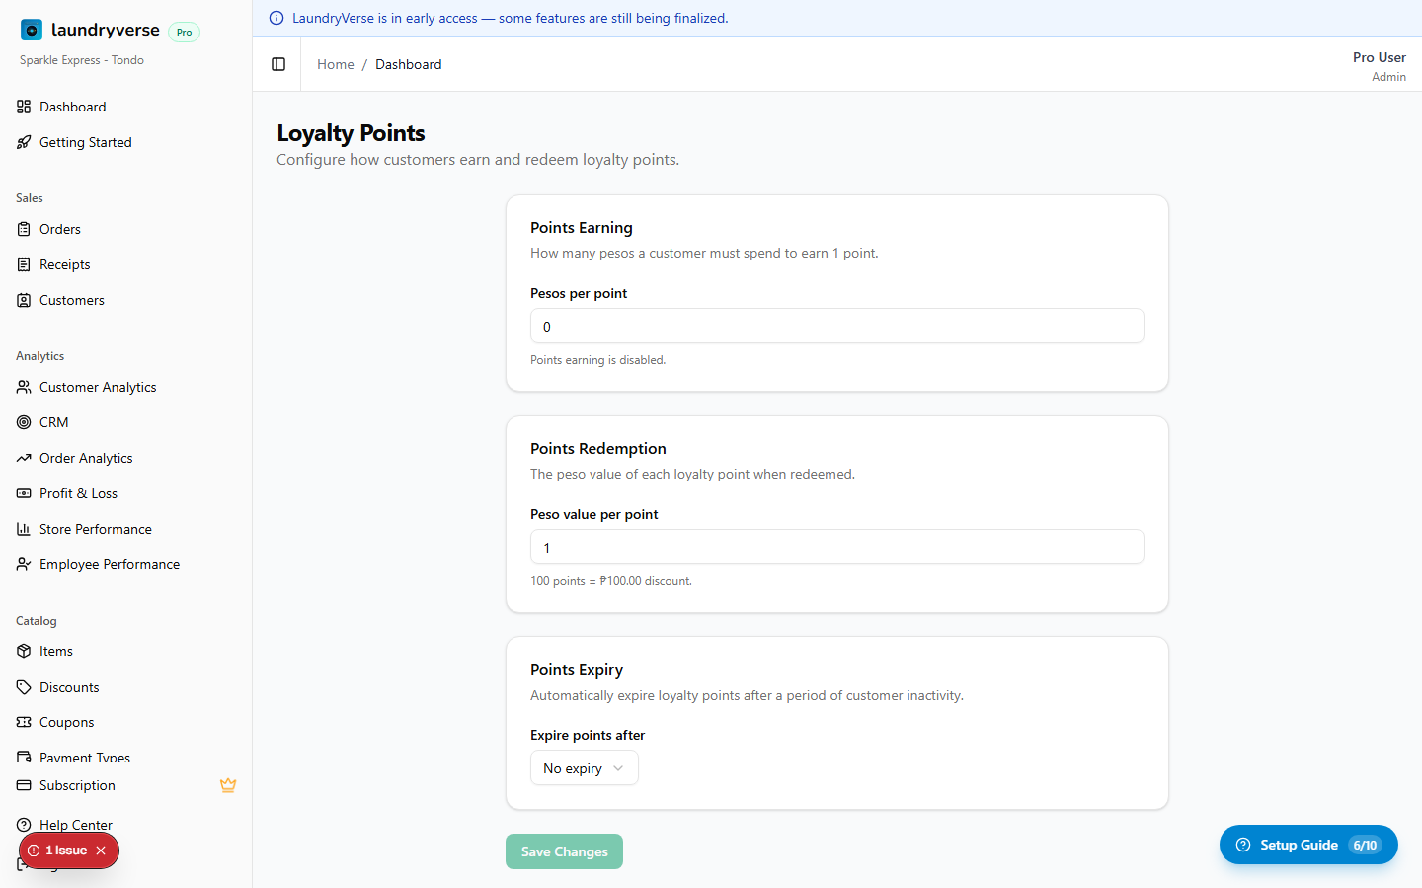Click the Points Redemption section title
This screenshot has width=1422, height=888.
[x=598, y=448]
